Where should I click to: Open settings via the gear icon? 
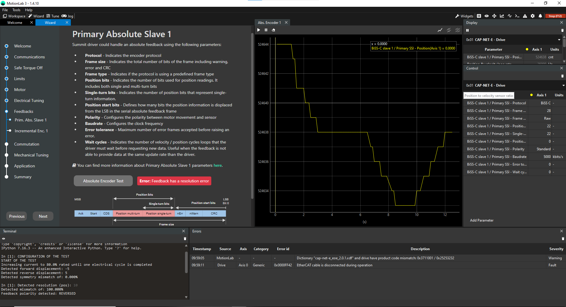533,16
